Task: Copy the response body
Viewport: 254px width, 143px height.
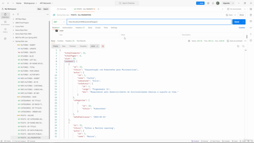Action: [238, 46]
